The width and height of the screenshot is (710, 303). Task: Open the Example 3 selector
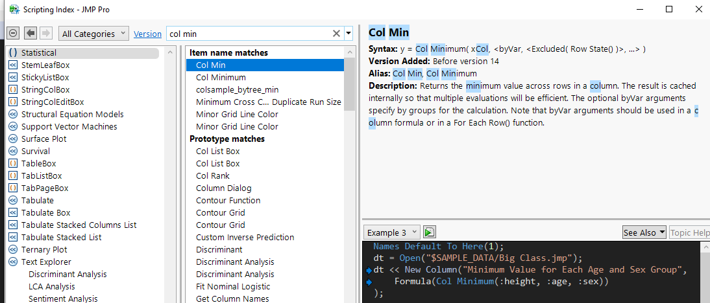pyautogui.click(x=392, y=232)
